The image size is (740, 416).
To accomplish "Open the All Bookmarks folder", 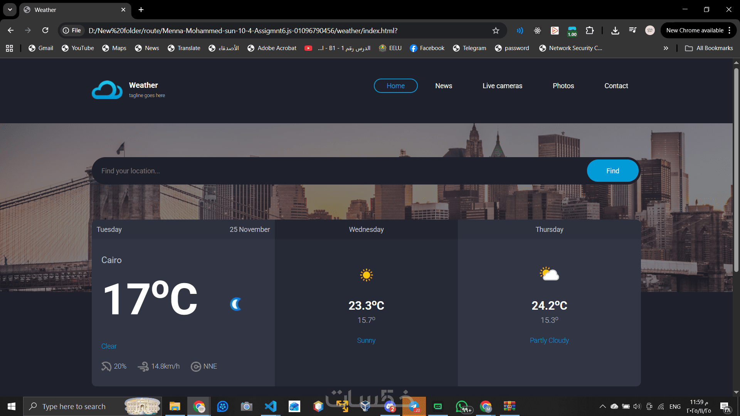I will [x=709, y=48].
